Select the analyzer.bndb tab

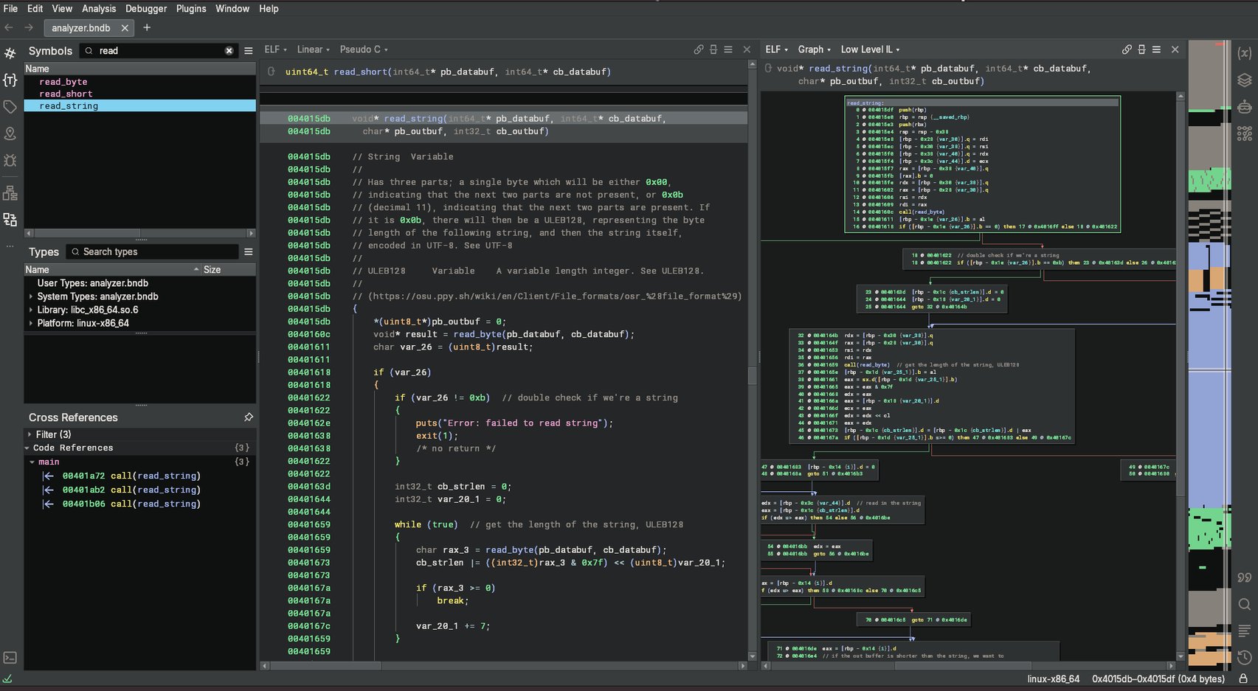coord(81,28)
